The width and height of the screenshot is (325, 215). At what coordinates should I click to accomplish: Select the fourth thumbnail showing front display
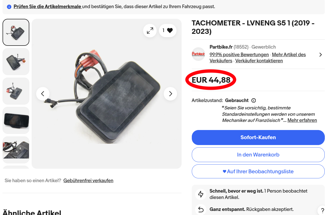coord(16,120)
